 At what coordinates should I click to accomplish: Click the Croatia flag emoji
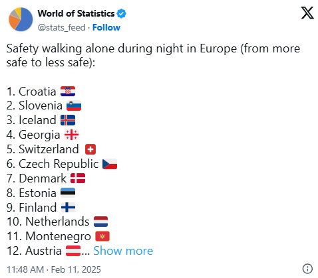click(68, 92)
